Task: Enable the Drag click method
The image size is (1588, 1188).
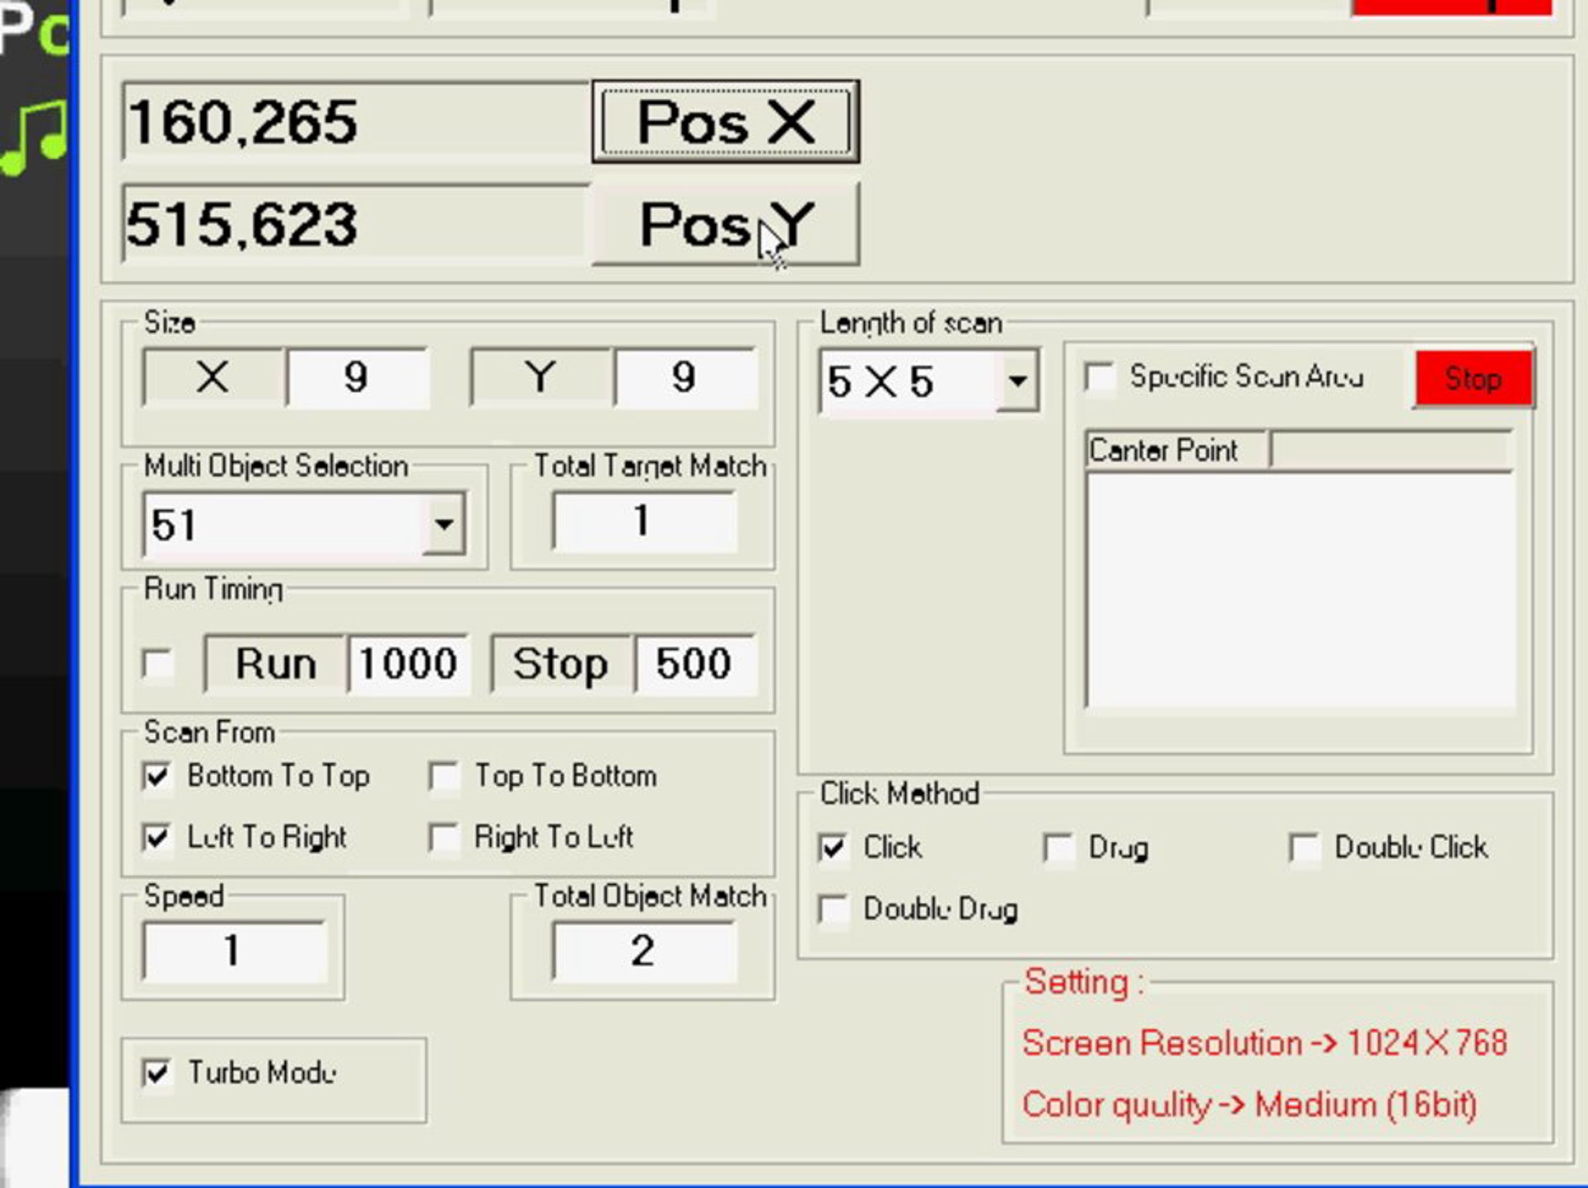Action: click(x=1058, y=848)
